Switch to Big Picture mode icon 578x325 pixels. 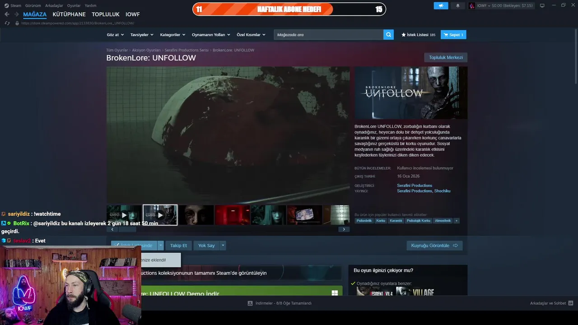[x=542, y=5]
